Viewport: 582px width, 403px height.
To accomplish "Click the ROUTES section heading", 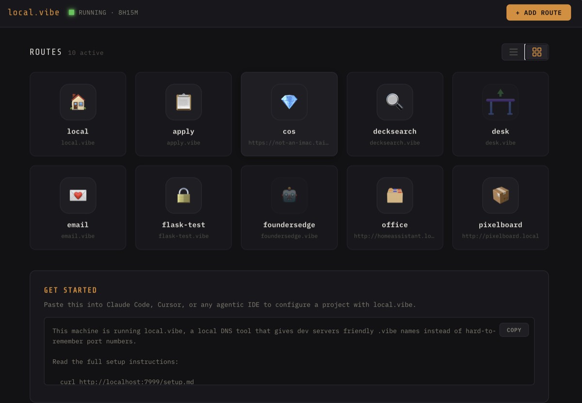I will (x=46, y=52).
